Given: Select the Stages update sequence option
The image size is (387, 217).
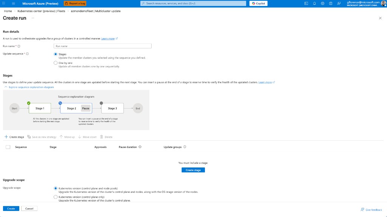Looking at the screenshot, I should pos(56,54).
